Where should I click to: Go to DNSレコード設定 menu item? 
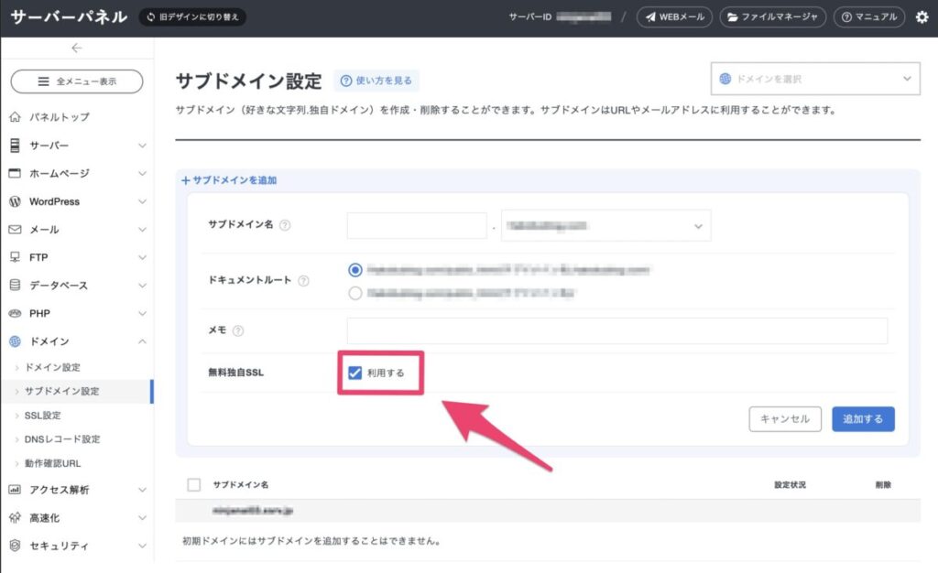tap(62, 439)
